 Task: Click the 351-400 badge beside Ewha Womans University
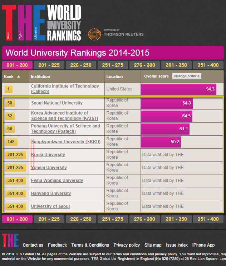15,181
